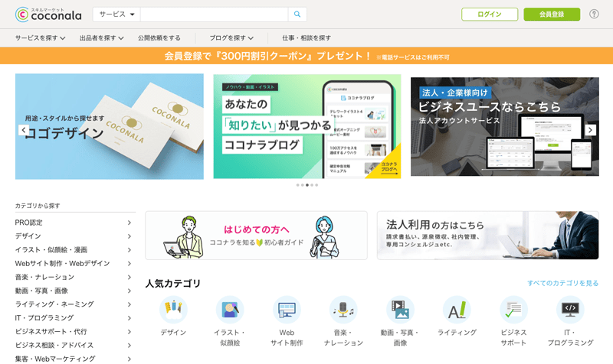This screenshot has width=613, height=364.
Task: Select the last carousel pagination dot
Action: 316,185
